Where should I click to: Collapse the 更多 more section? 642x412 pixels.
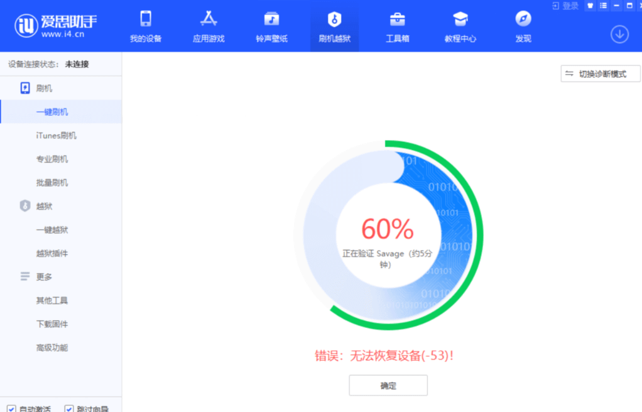click(44, 276)
